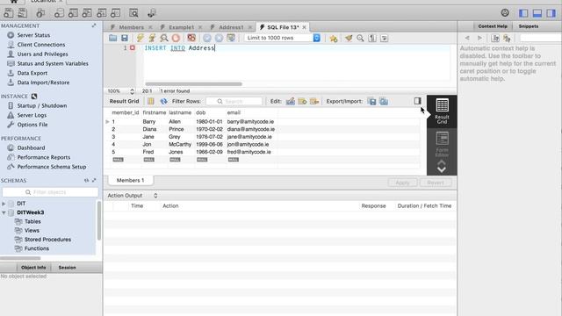The height and width of the screenshot is (316, 562).
Task: Open the settings gear at top right
Action: [505, 13]
